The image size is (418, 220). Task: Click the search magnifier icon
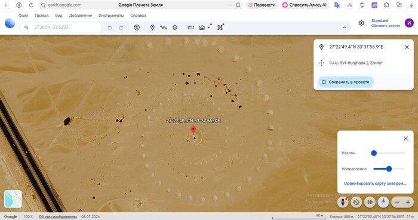[x=26, y=27]
